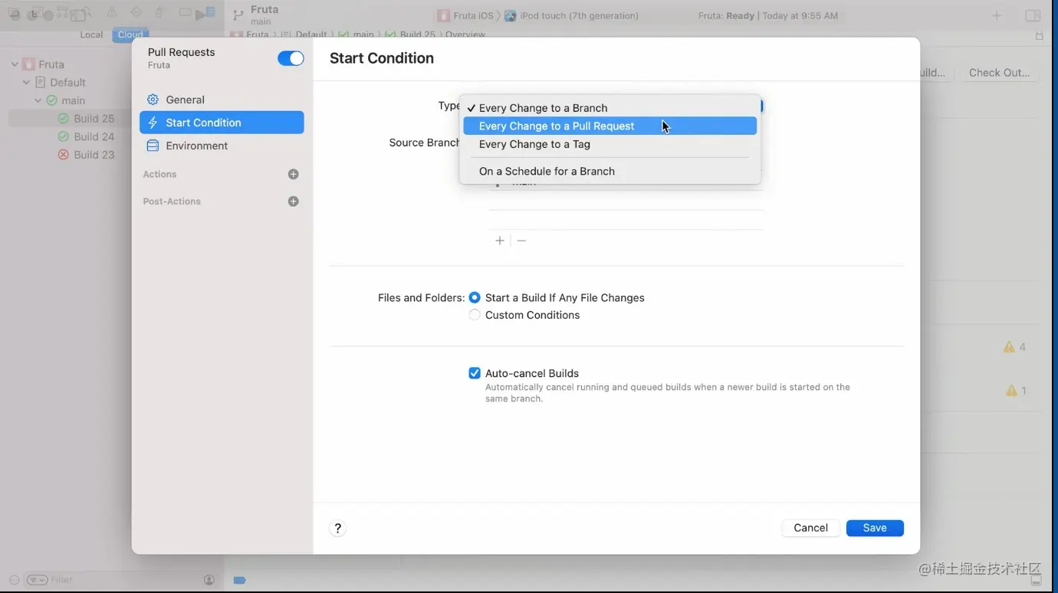This screenshot has width=1058, height=593.
Task: Open the Fruta iOS scheme selector
Action: click(x=465, y=15)
